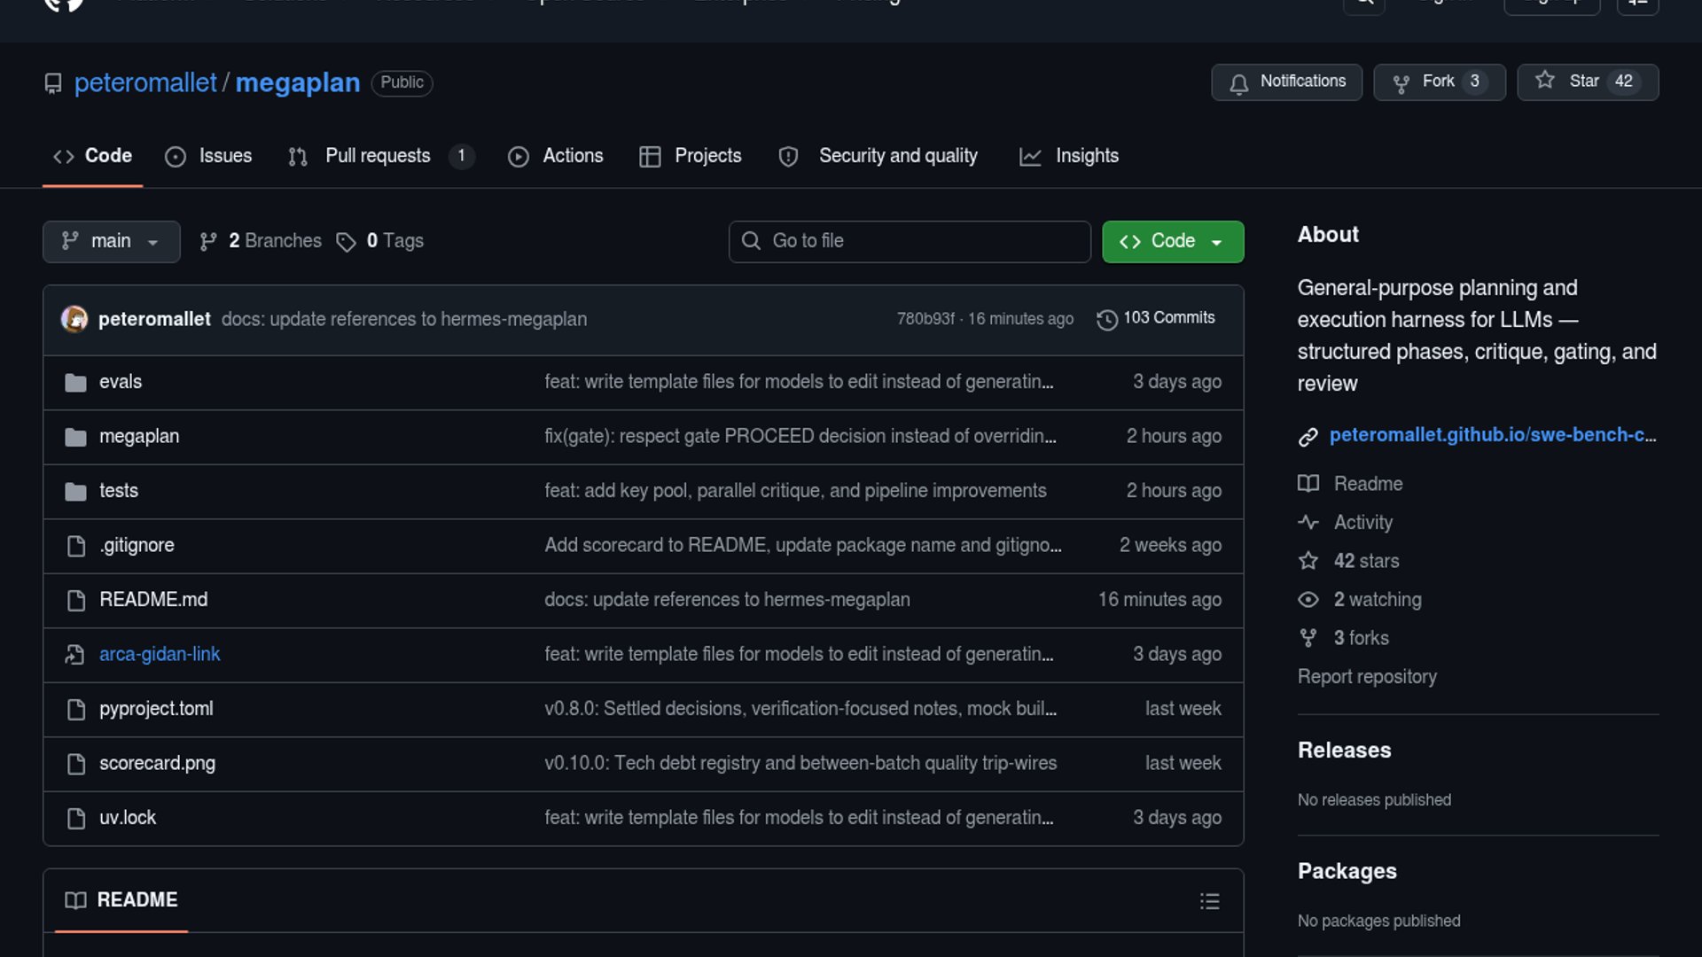Click the symlink icon for arca-gidan-link
Viewport: 1702px width, 957px height.
75,655
